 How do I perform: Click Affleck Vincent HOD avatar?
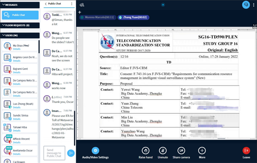pos(7,139)
